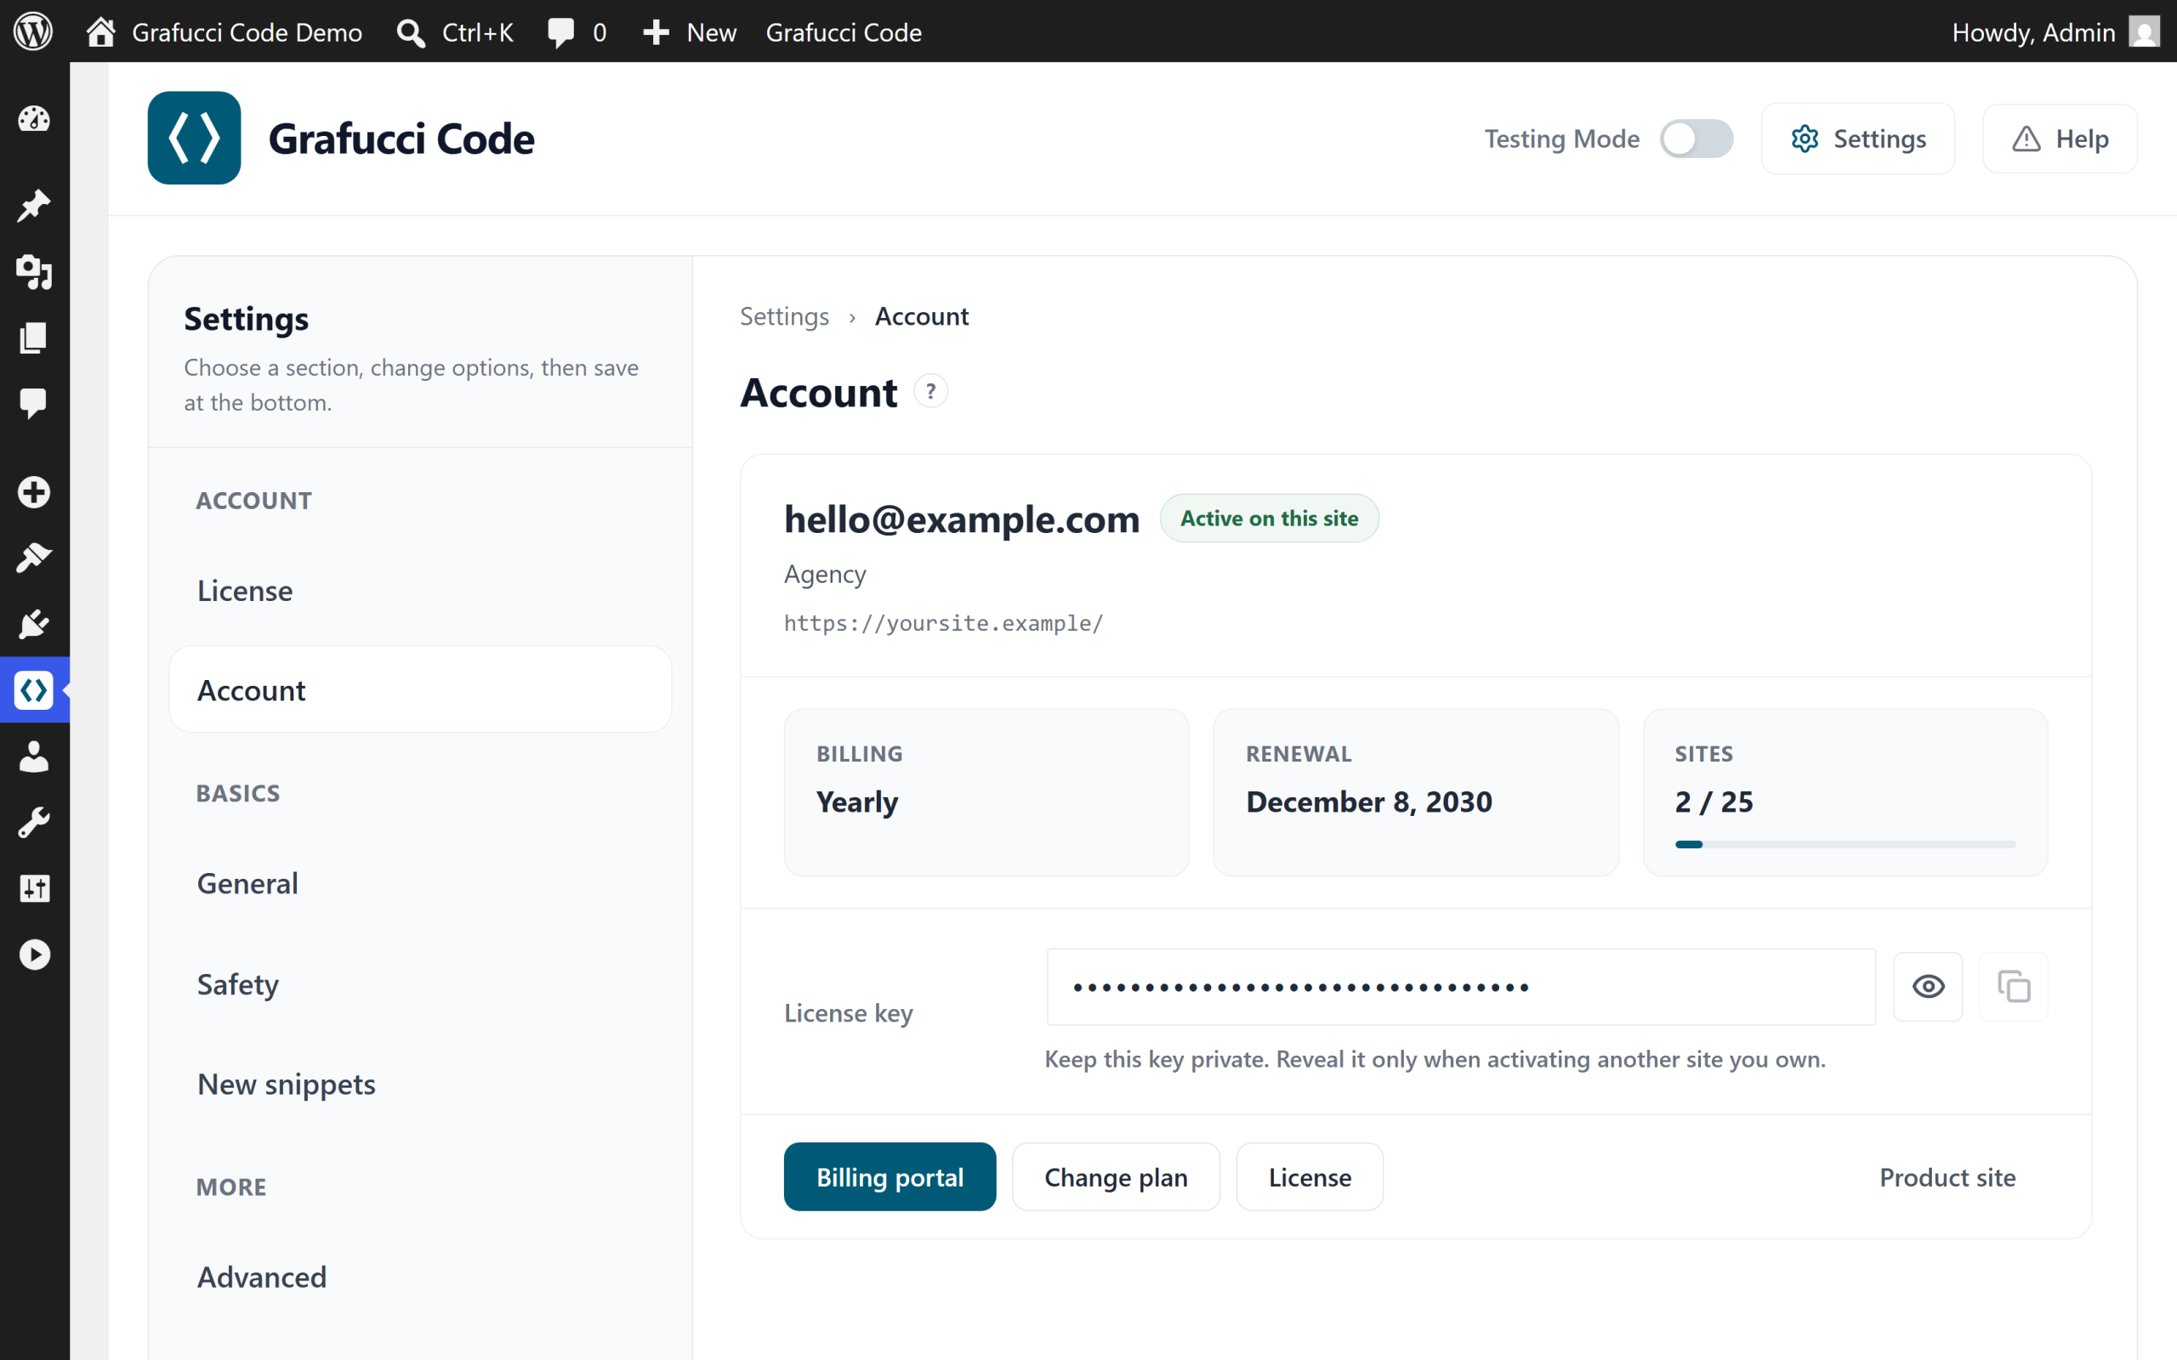The image size is (2177, 1360).
Task: Open Comments icon in the sidebar
Action: 34,404
